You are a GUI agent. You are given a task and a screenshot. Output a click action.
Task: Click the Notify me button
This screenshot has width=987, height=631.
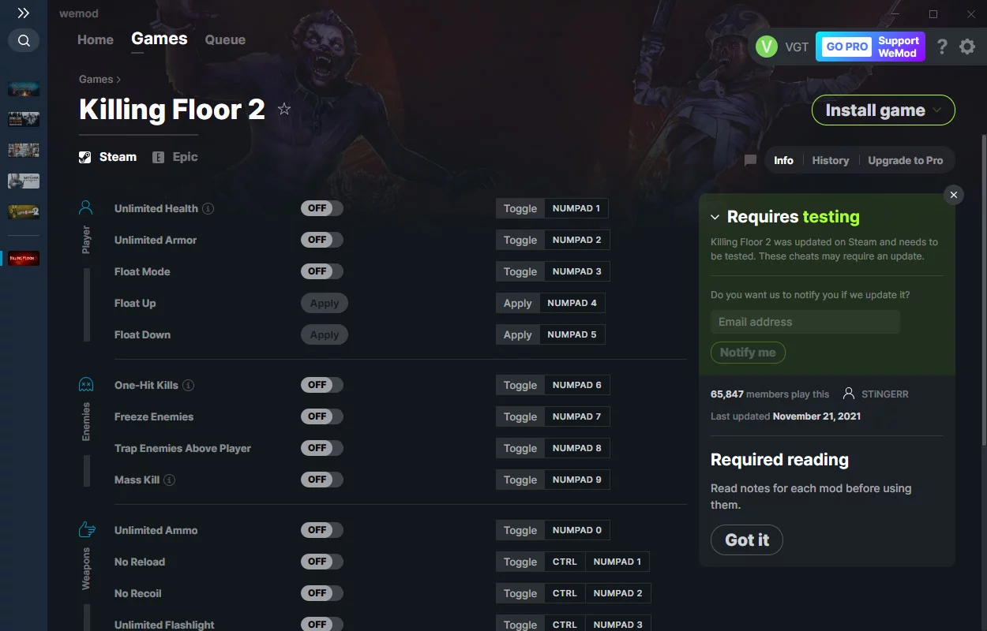click(x=748, y=353)
